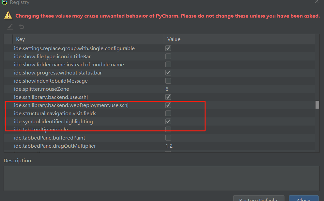Disable ide.settings.replace.group.with.single.configurable

point(168,48)
